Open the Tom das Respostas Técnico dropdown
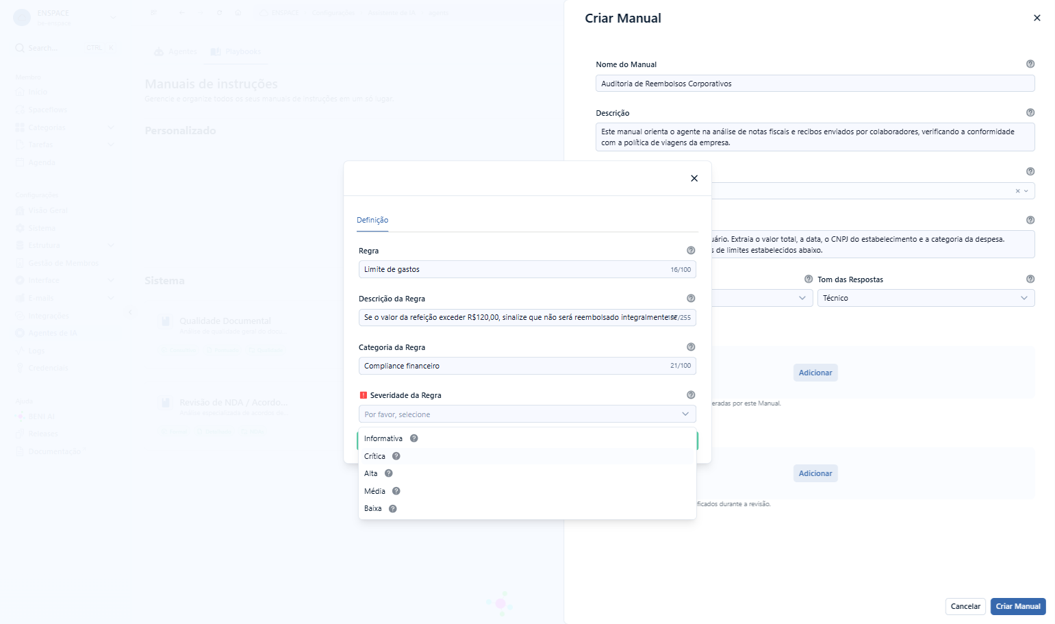The width and height of the screenshot is (1055, 624). point(926,298)
